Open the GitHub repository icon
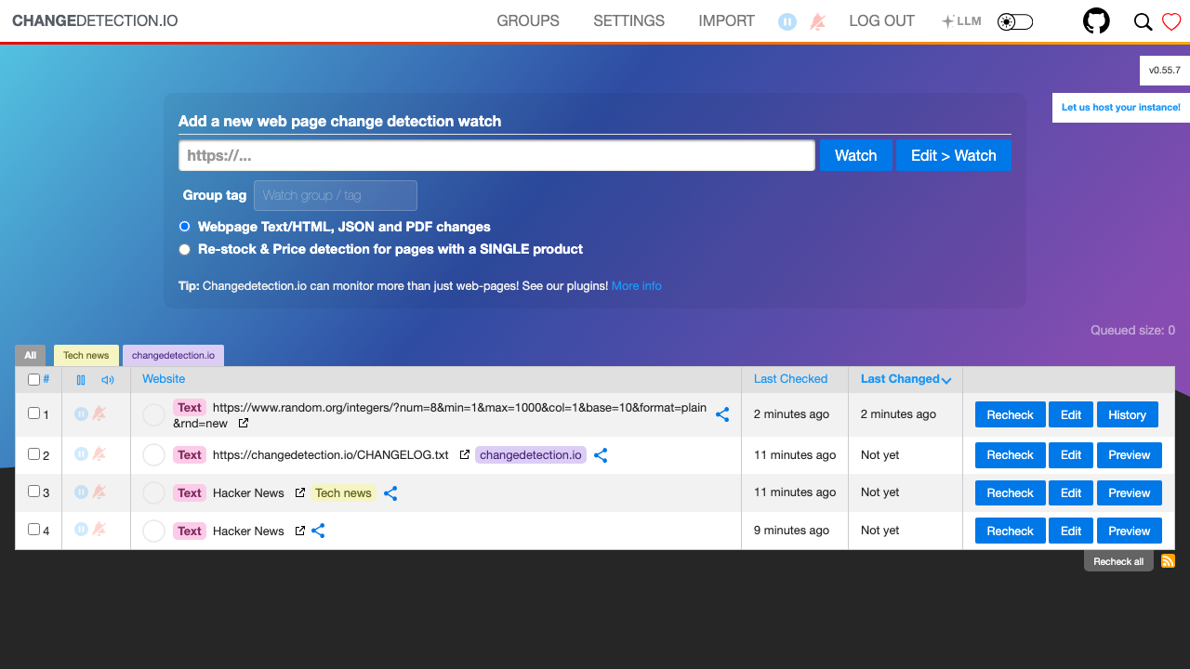The image size is (1190, 669). pos(1097,21)
